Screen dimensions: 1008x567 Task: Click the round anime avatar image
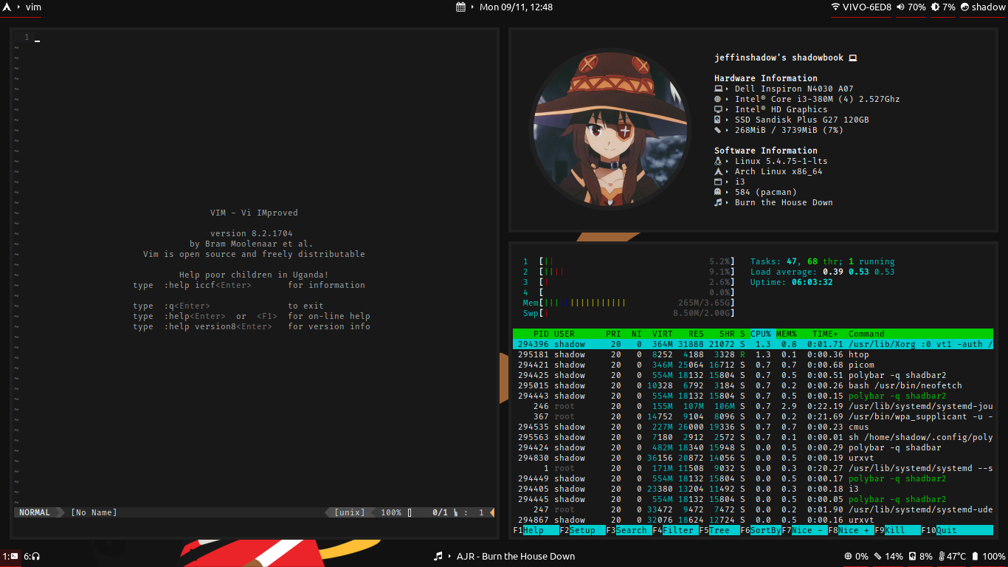(x=610, y=129)
